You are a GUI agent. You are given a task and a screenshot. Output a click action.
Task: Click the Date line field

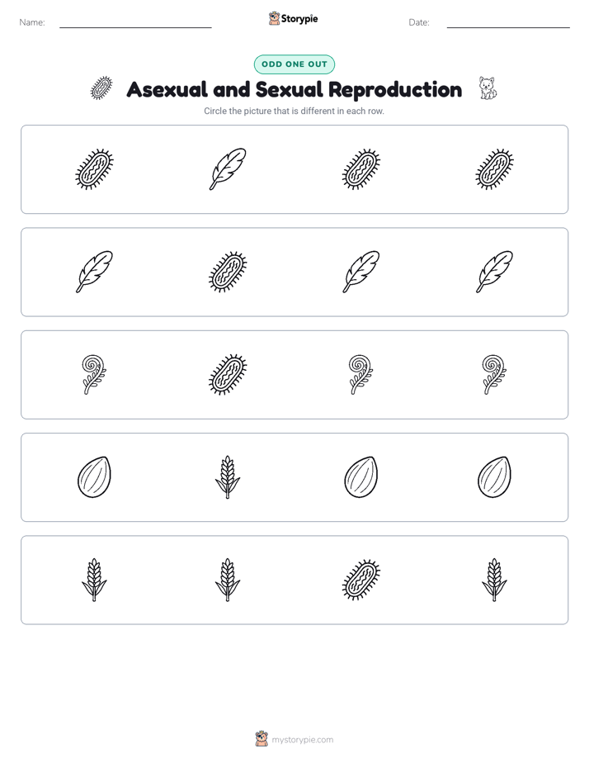[508, 23]
